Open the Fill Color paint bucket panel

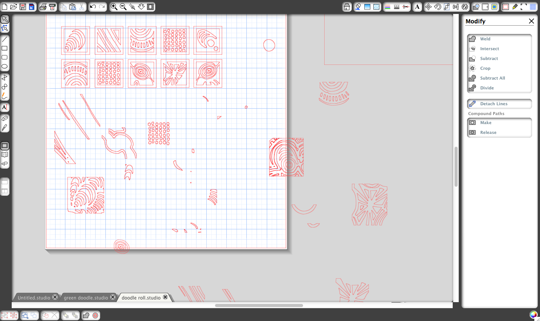(x=358, y=7)
